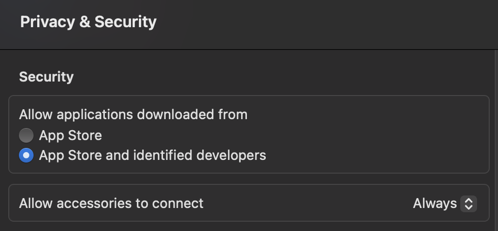The image size is (498, 231).
Task: Select the App Store radio button
Action: point(26,135)
